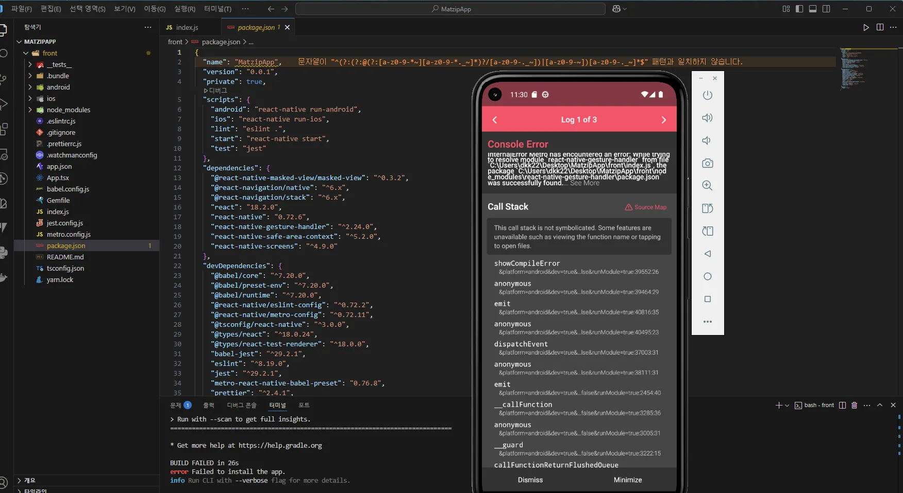Click the editor minimap

[868, 68]
